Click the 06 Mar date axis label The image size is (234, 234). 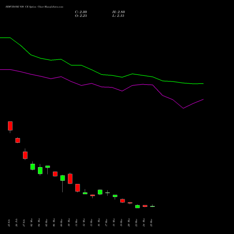pos(54,222)
